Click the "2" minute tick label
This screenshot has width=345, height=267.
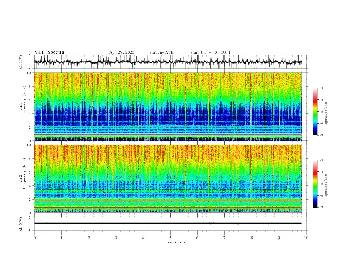pyautogui.click(x=89, y=238)
